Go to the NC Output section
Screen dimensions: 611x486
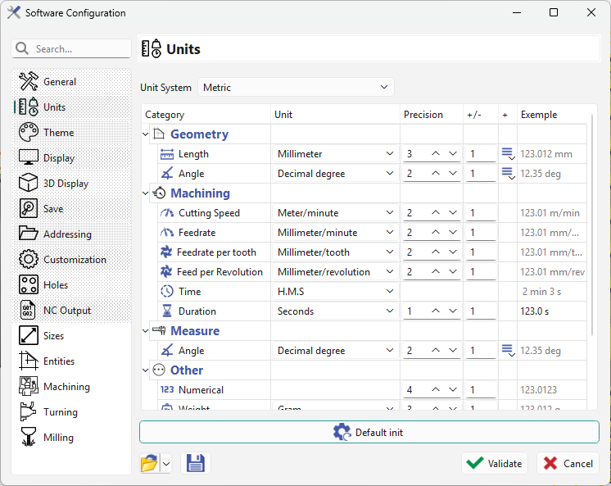(x=66, y=311)
